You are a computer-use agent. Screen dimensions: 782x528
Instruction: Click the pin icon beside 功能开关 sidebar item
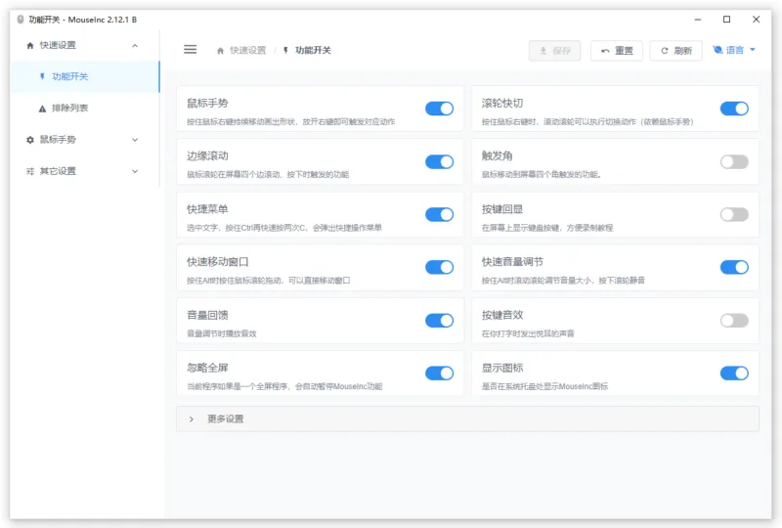coord(42,76)
